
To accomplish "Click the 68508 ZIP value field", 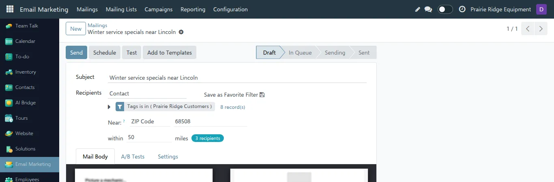I will [210, 121].
